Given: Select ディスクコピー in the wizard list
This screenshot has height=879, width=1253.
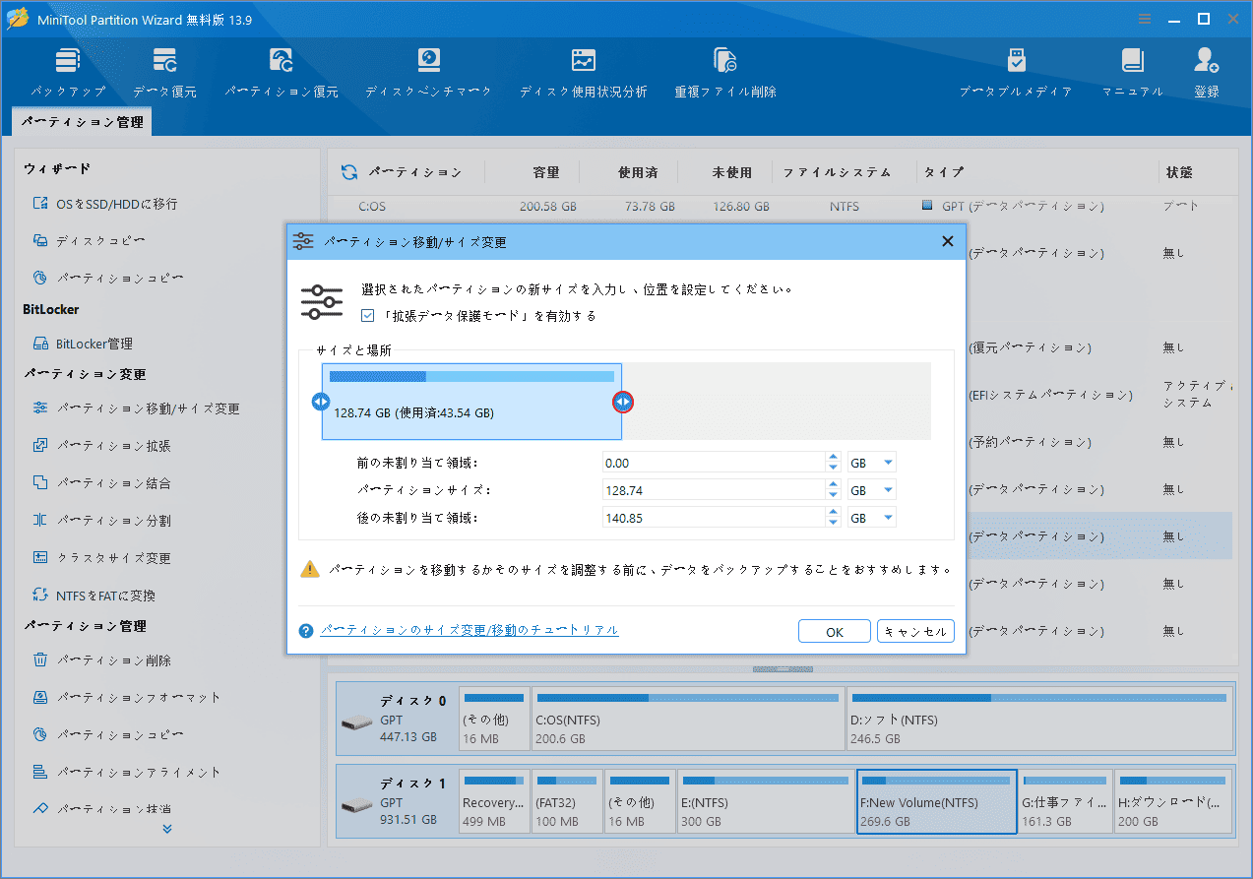Looking at the screenshot, I should pyautogui.click(x=90, y=241).
